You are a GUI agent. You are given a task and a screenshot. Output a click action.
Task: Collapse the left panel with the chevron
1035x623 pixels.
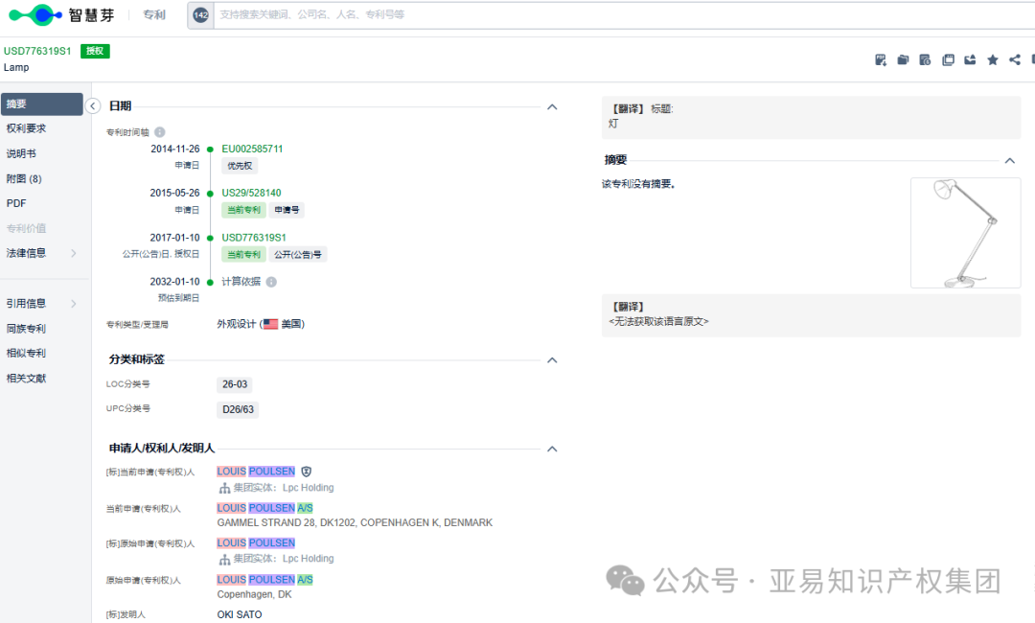click(x=93, y=105)
